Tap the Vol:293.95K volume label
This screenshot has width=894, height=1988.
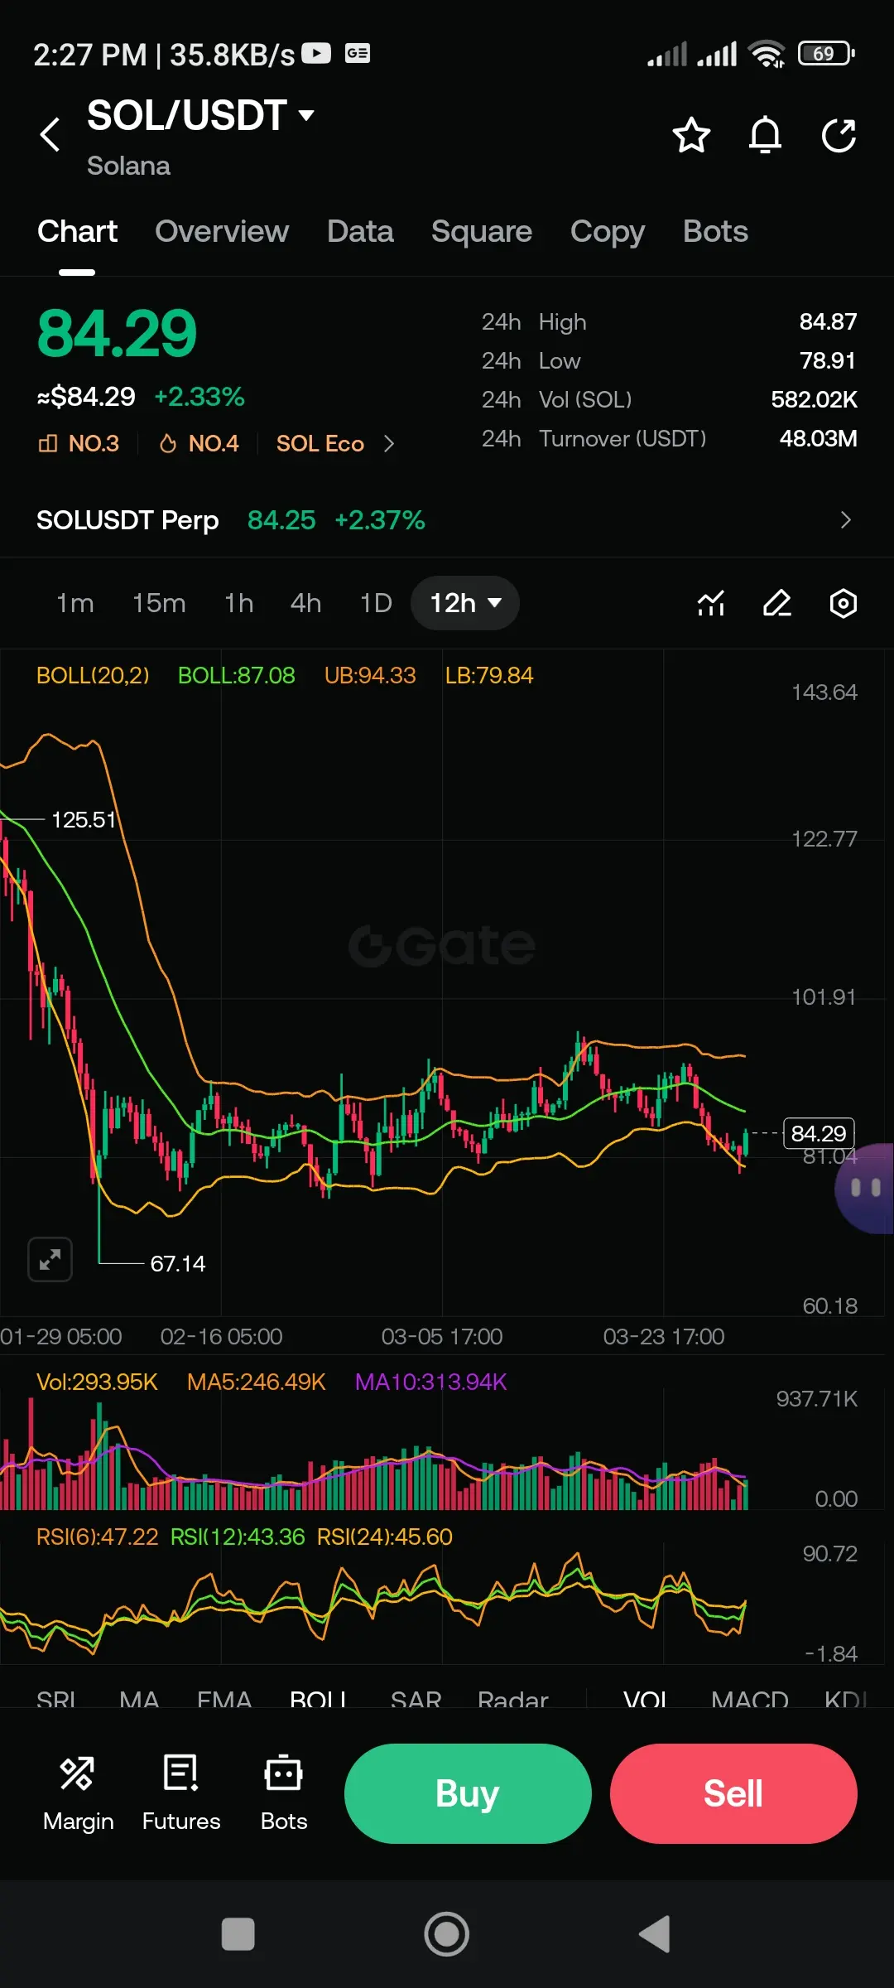(x=97, y=1382)
